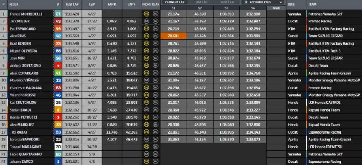362x165 pixels.
Task: Click best lap time 1:31.378
Action: [x=72, y=21]
